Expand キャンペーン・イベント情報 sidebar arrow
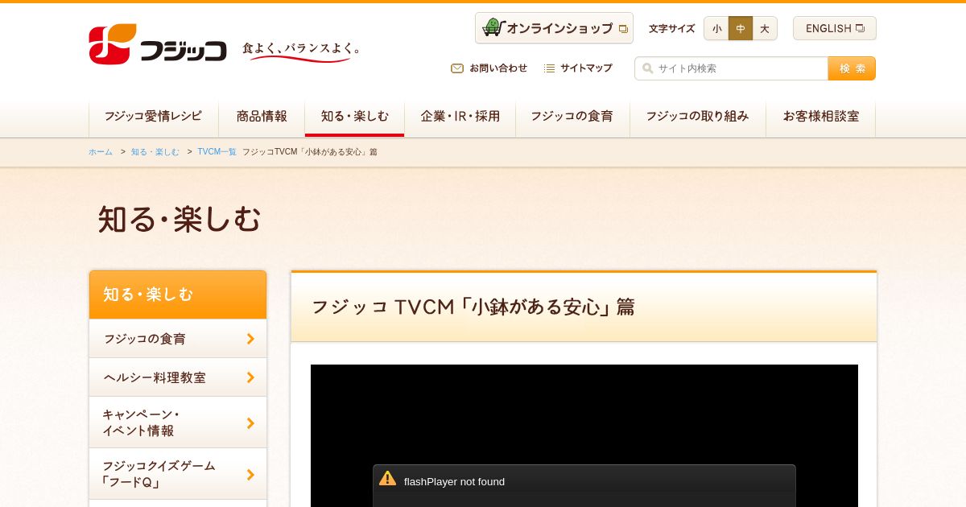This screenshot has width=966, height=507. tap(250, 422)
